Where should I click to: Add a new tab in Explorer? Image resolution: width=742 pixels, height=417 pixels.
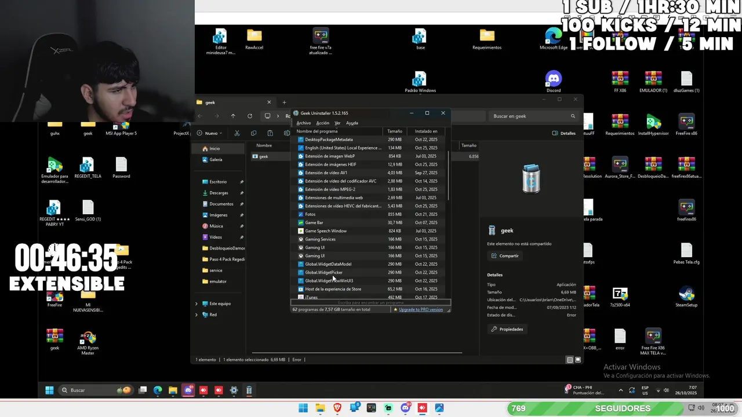point(284,103)
